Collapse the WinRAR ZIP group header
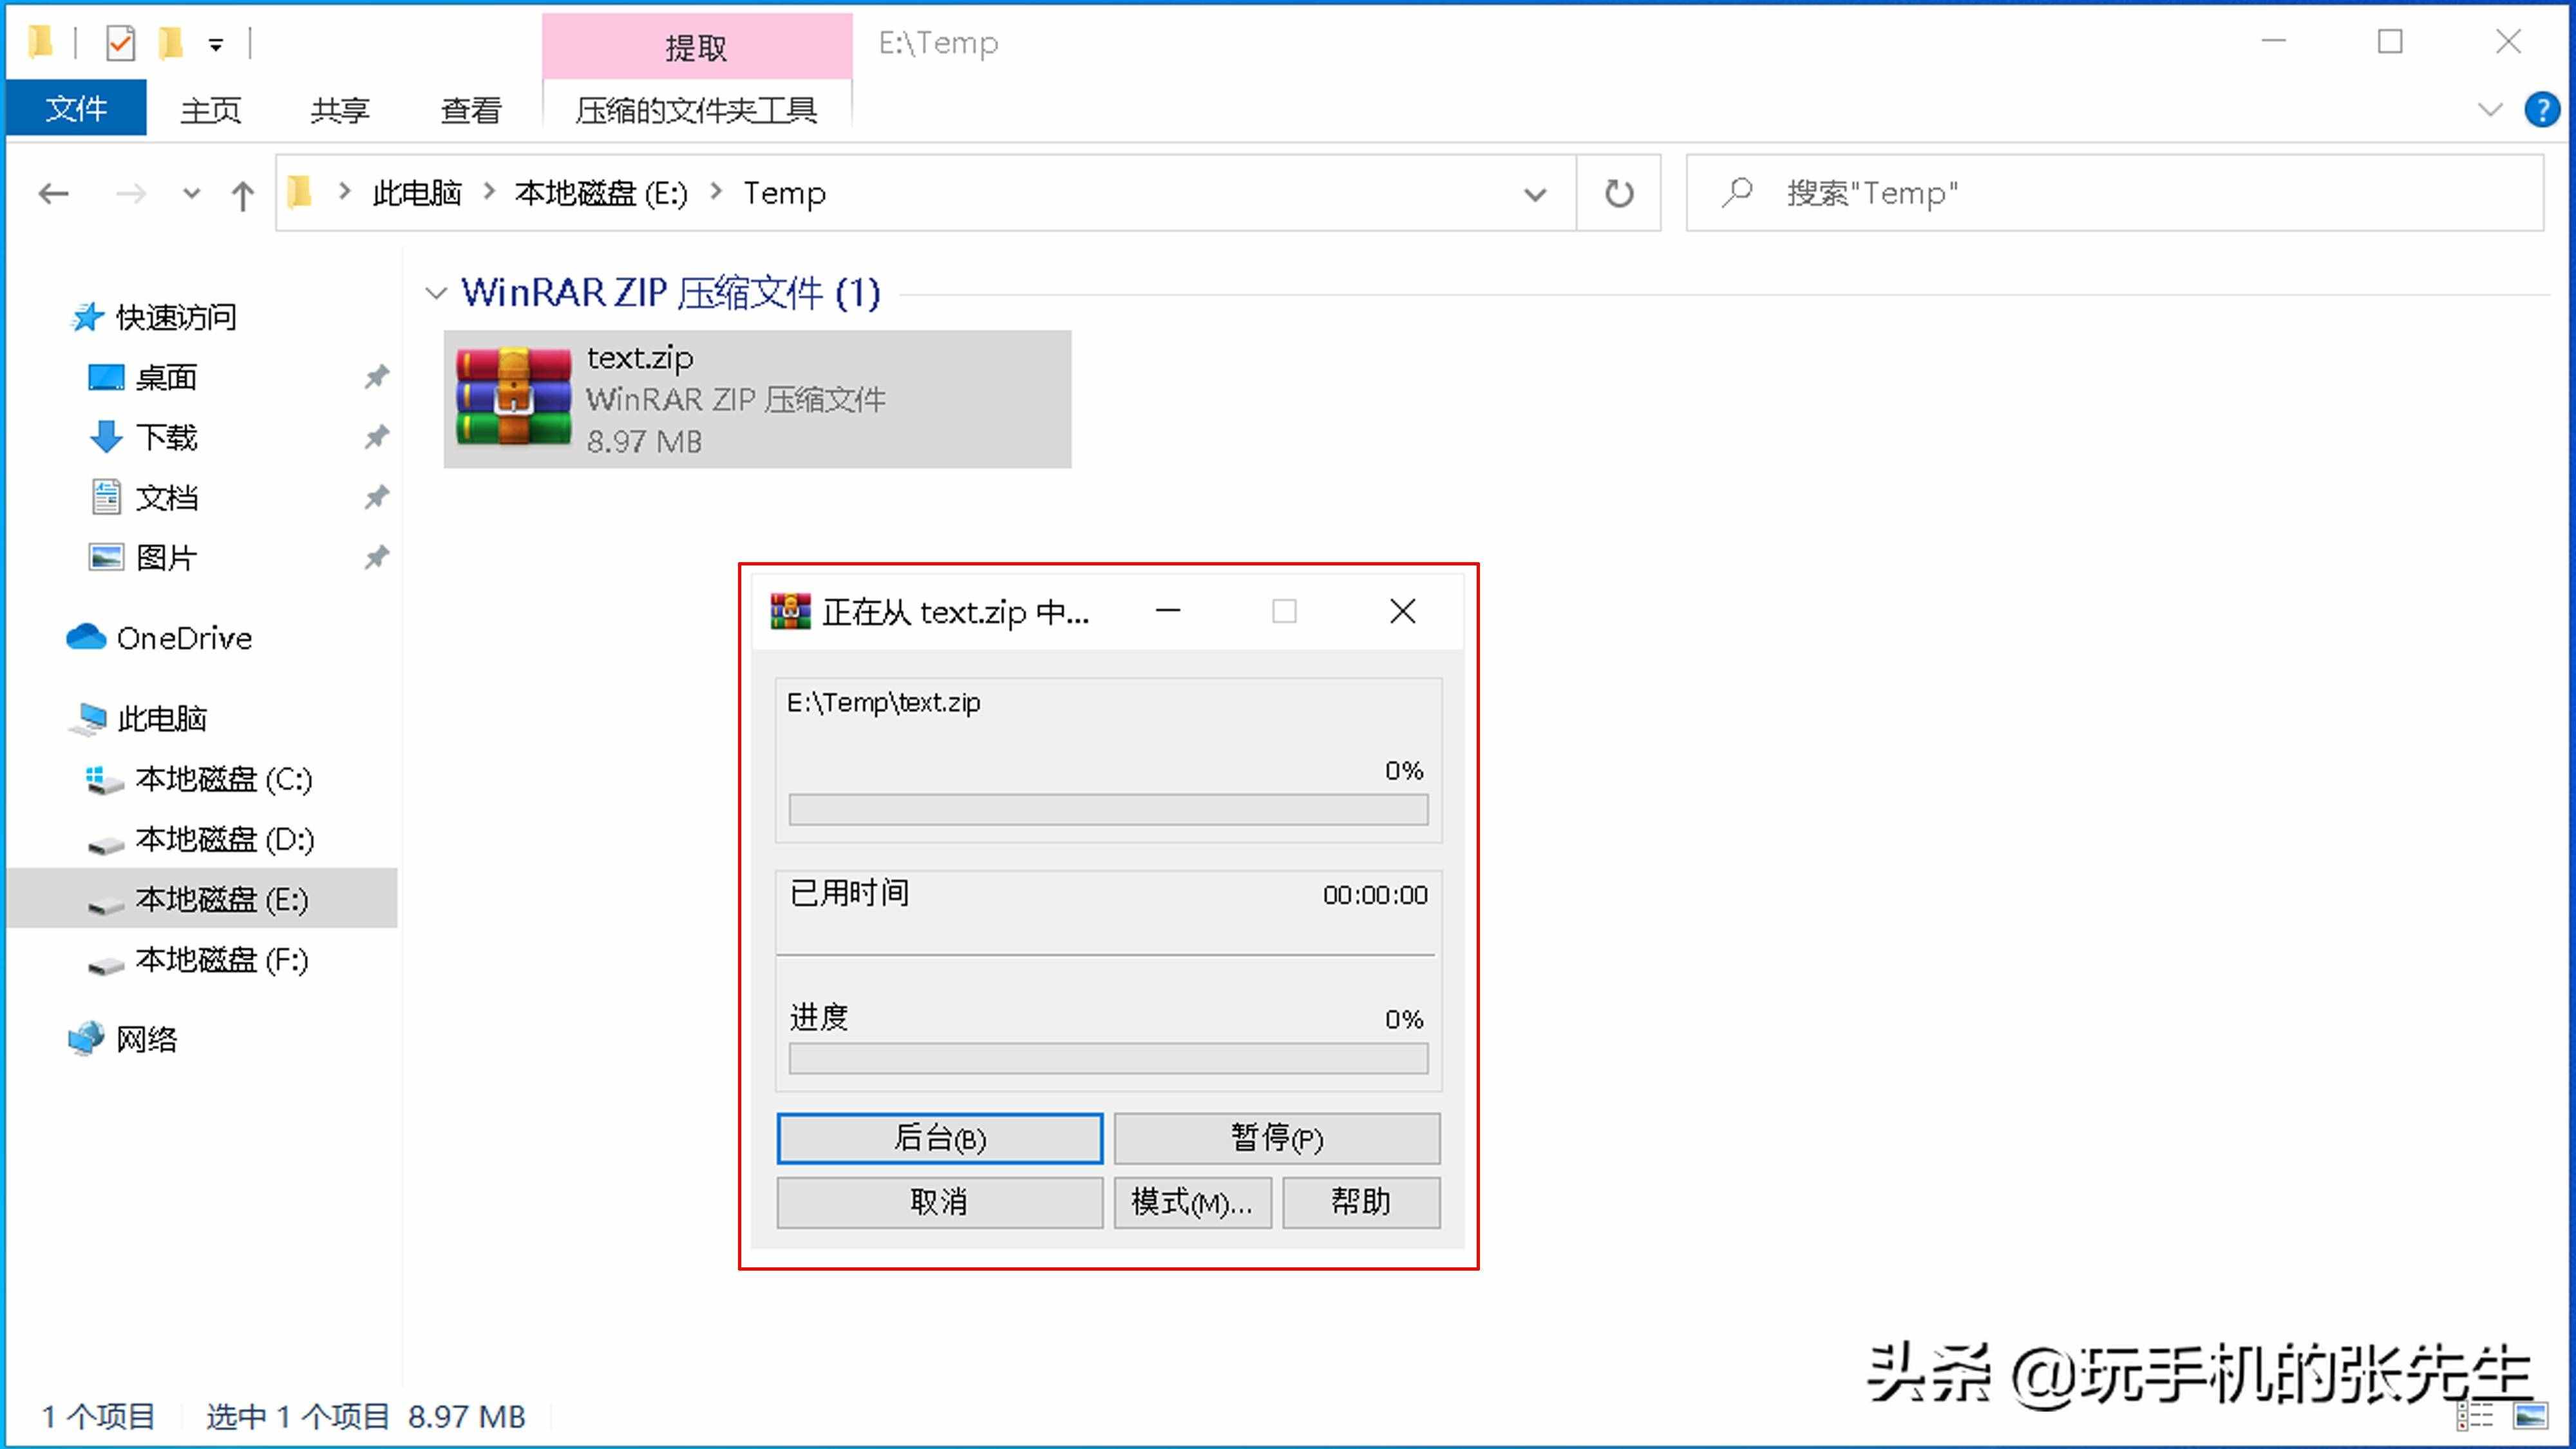 (x=435, y=293)
